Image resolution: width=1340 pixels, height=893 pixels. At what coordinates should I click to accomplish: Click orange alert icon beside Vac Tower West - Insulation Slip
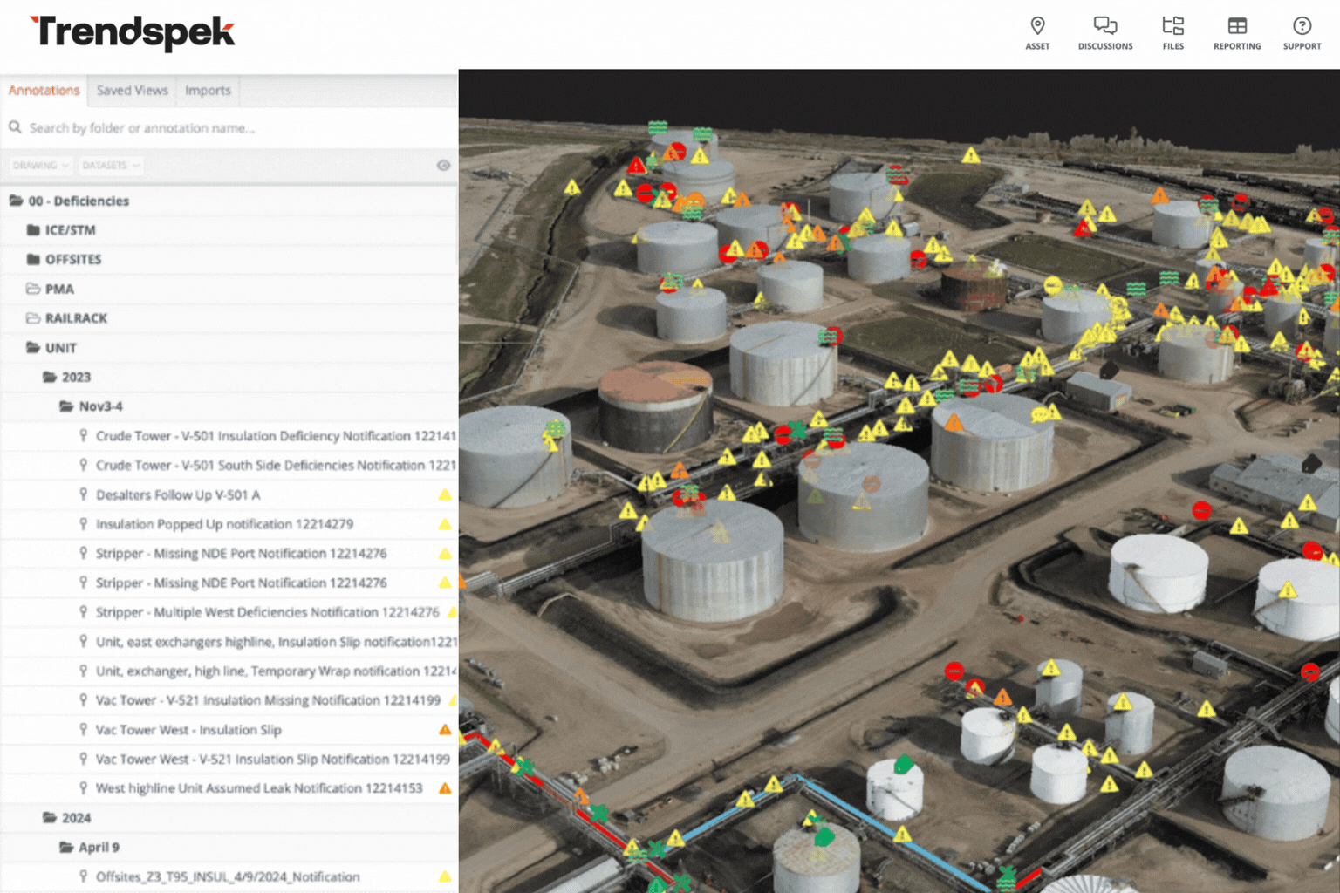point(445,729)
